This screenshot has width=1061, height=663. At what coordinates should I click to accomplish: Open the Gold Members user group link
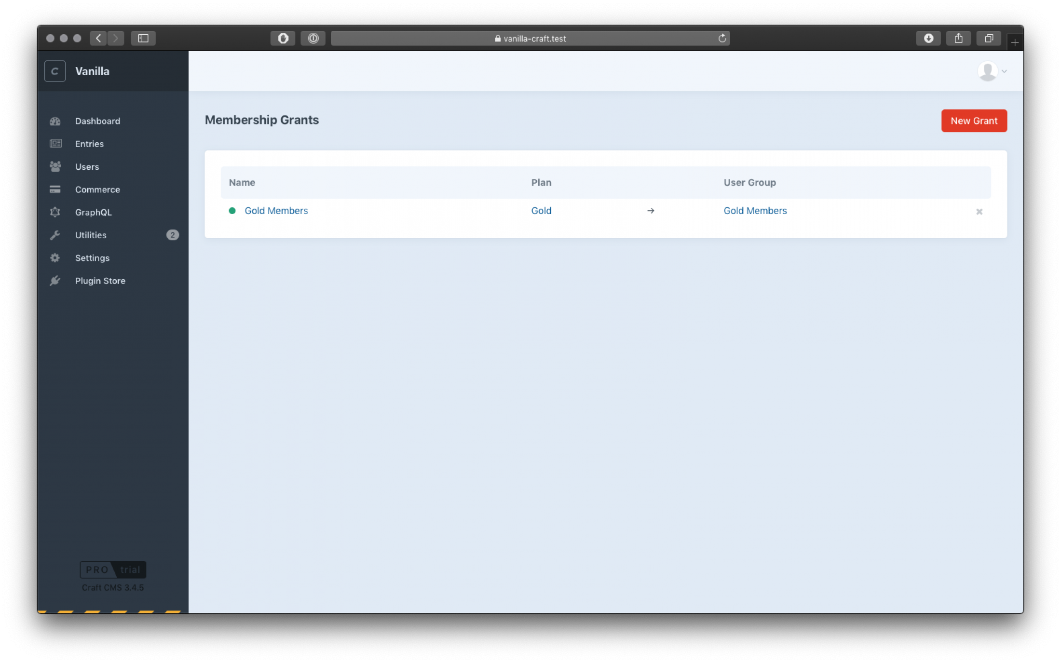click(x=755, y=211)
